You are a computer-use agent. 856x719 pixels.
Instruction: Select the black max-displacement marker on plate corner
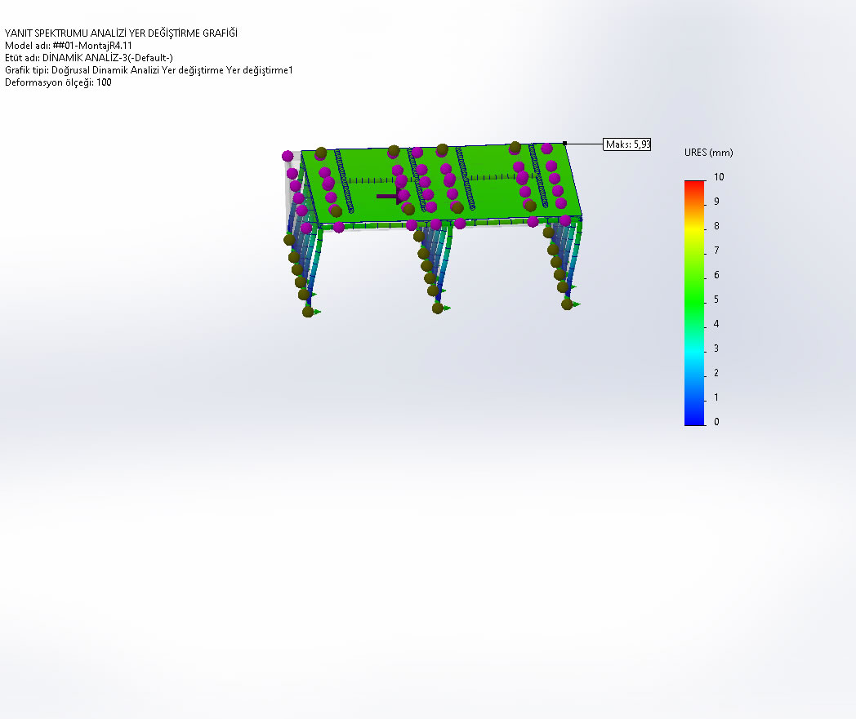tap(564, 143)
